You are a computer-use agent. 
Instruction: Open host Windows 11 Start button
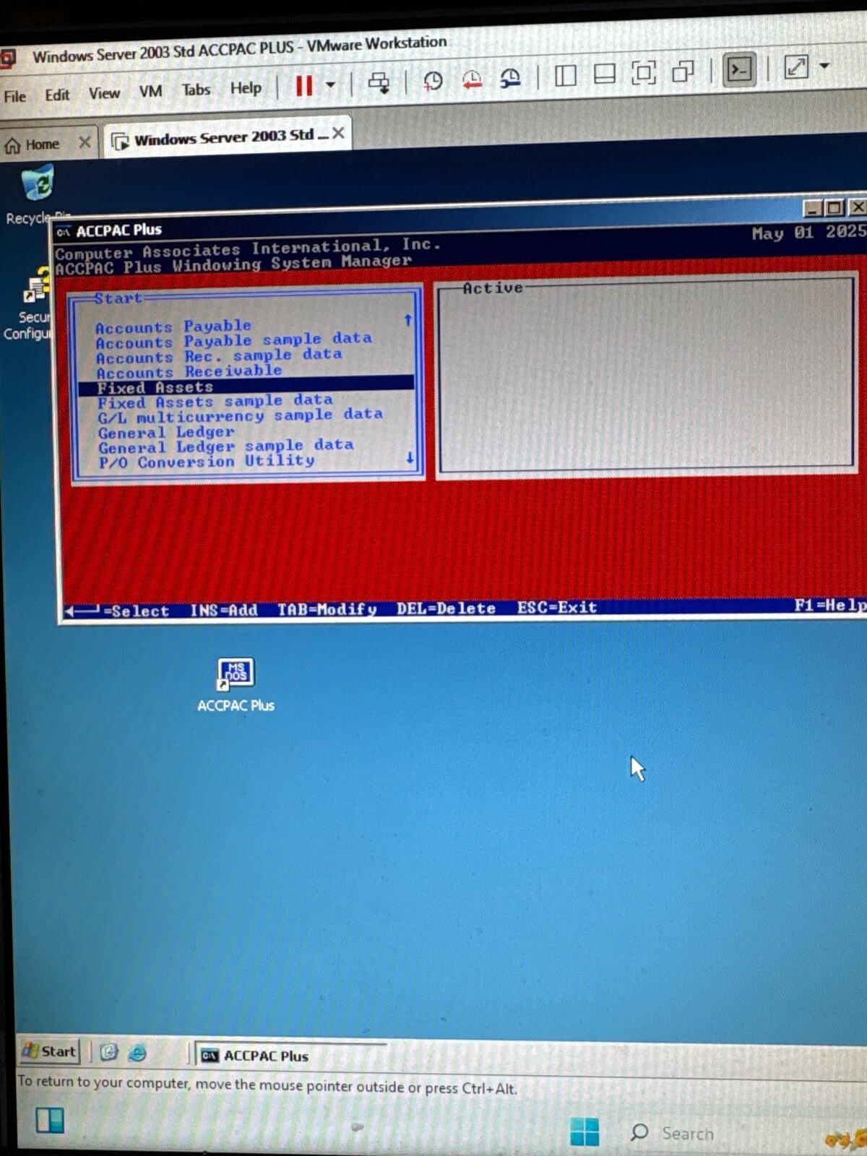coord(584,1132)
